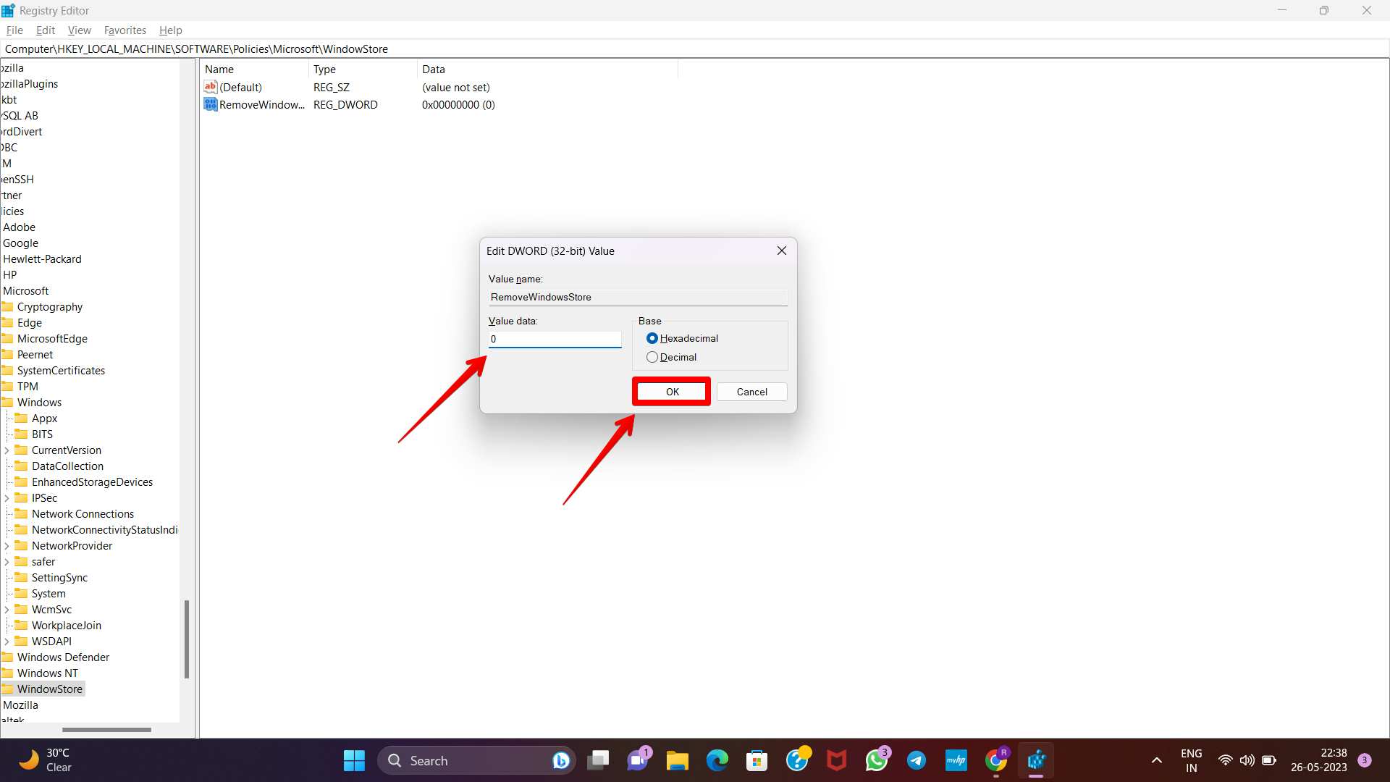Select the TPM folder icon
Screen dimensions: 1390x782
click(x=7, y=387)
